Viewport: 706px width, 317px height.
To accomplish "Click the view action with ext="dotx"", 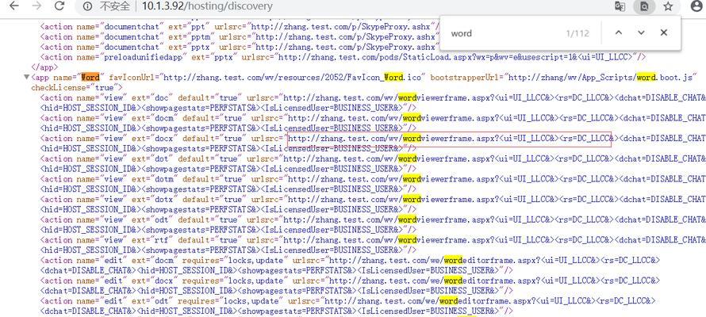I will coord(373,204).
